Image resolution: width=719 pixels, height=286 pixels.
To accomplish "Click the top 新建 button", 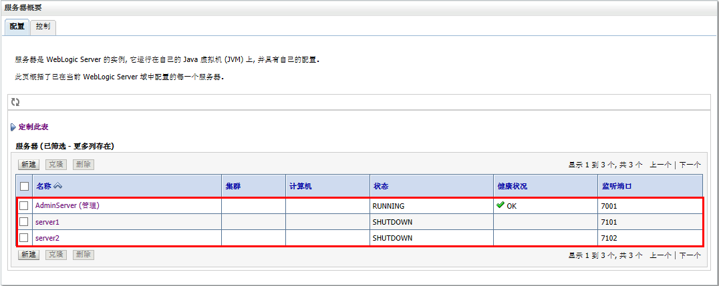I will 29,165.
